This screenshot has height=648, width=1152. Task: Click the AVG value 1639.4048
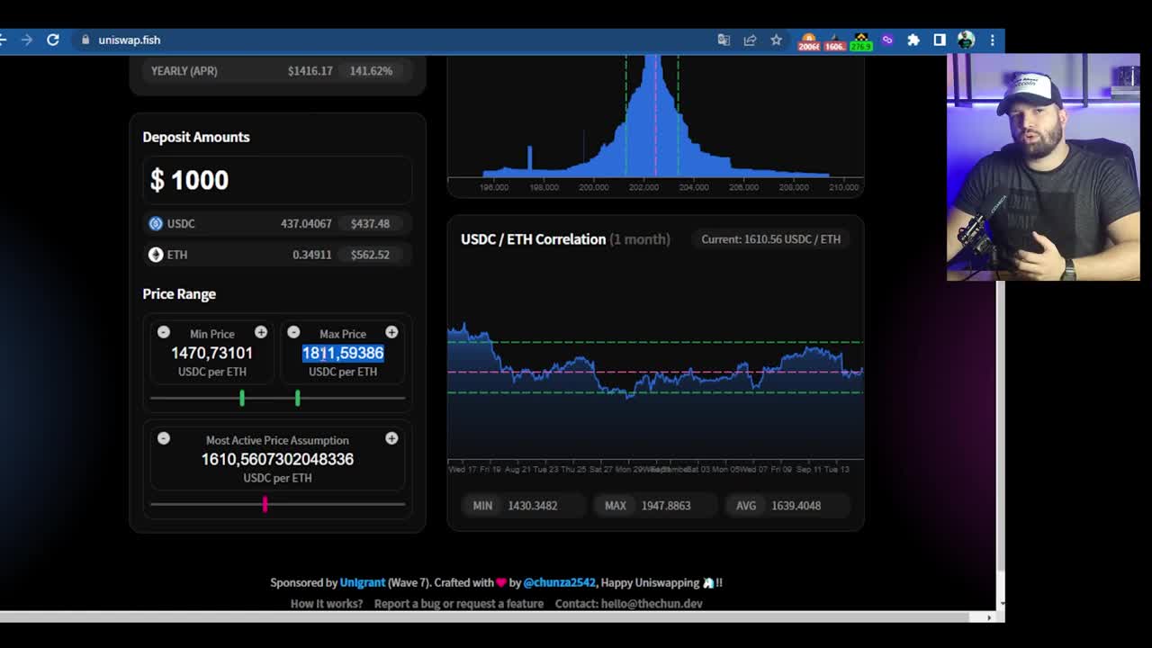point(796,505)
